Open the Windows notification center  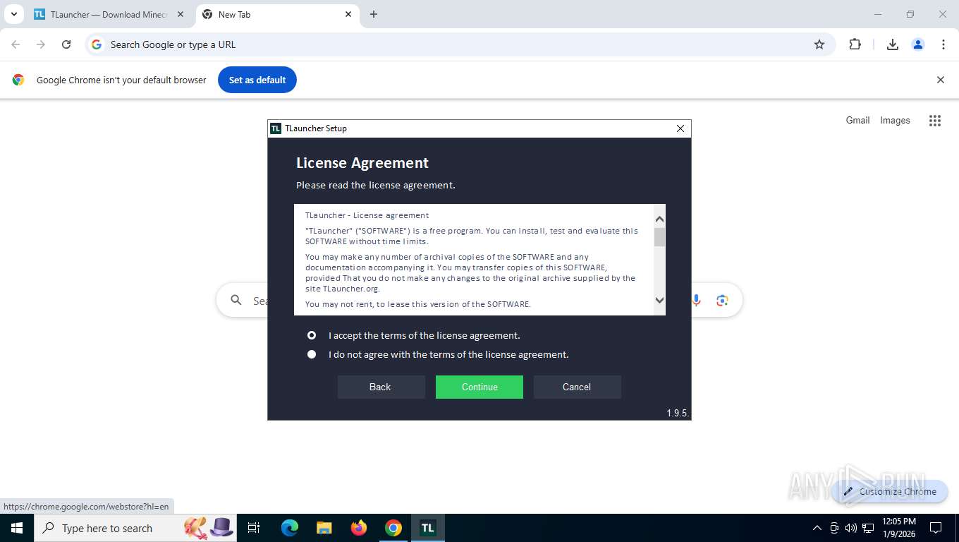click(x=936, y=528)
